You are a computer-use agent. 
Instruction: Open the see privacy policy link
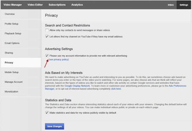(x=59, y=59)
